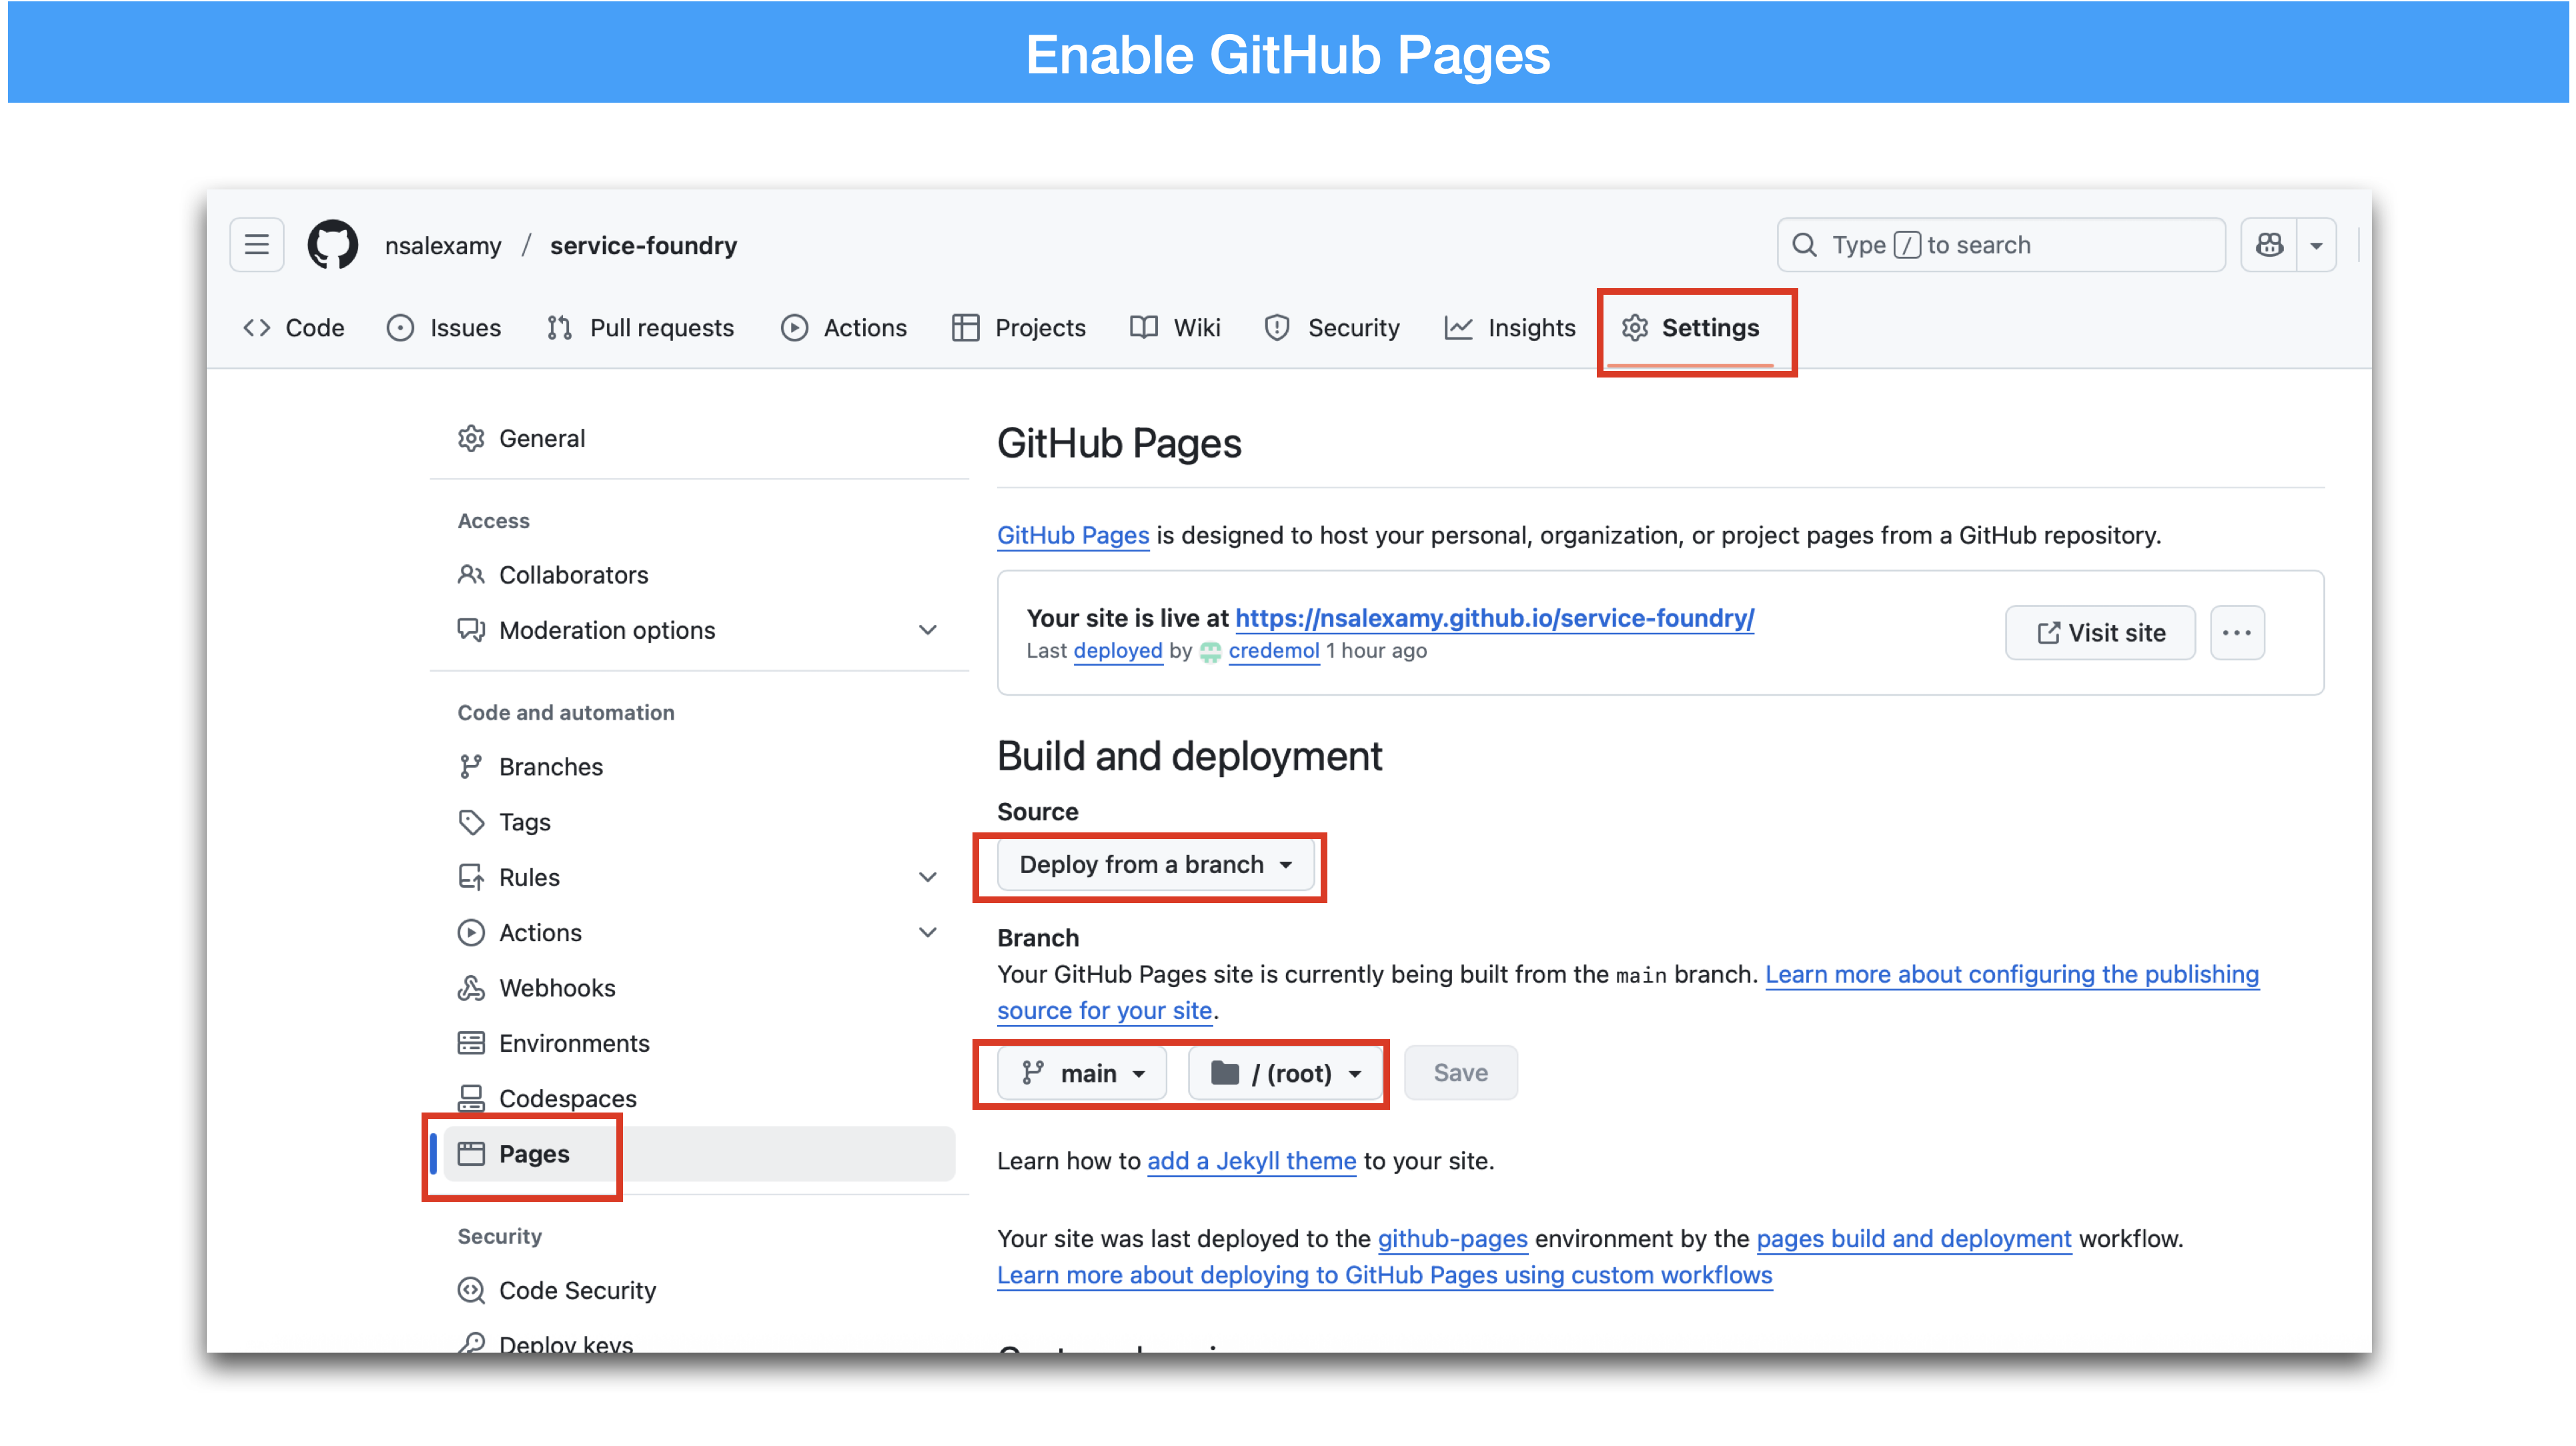Click the Webhooks icon

tap(471, 988)
